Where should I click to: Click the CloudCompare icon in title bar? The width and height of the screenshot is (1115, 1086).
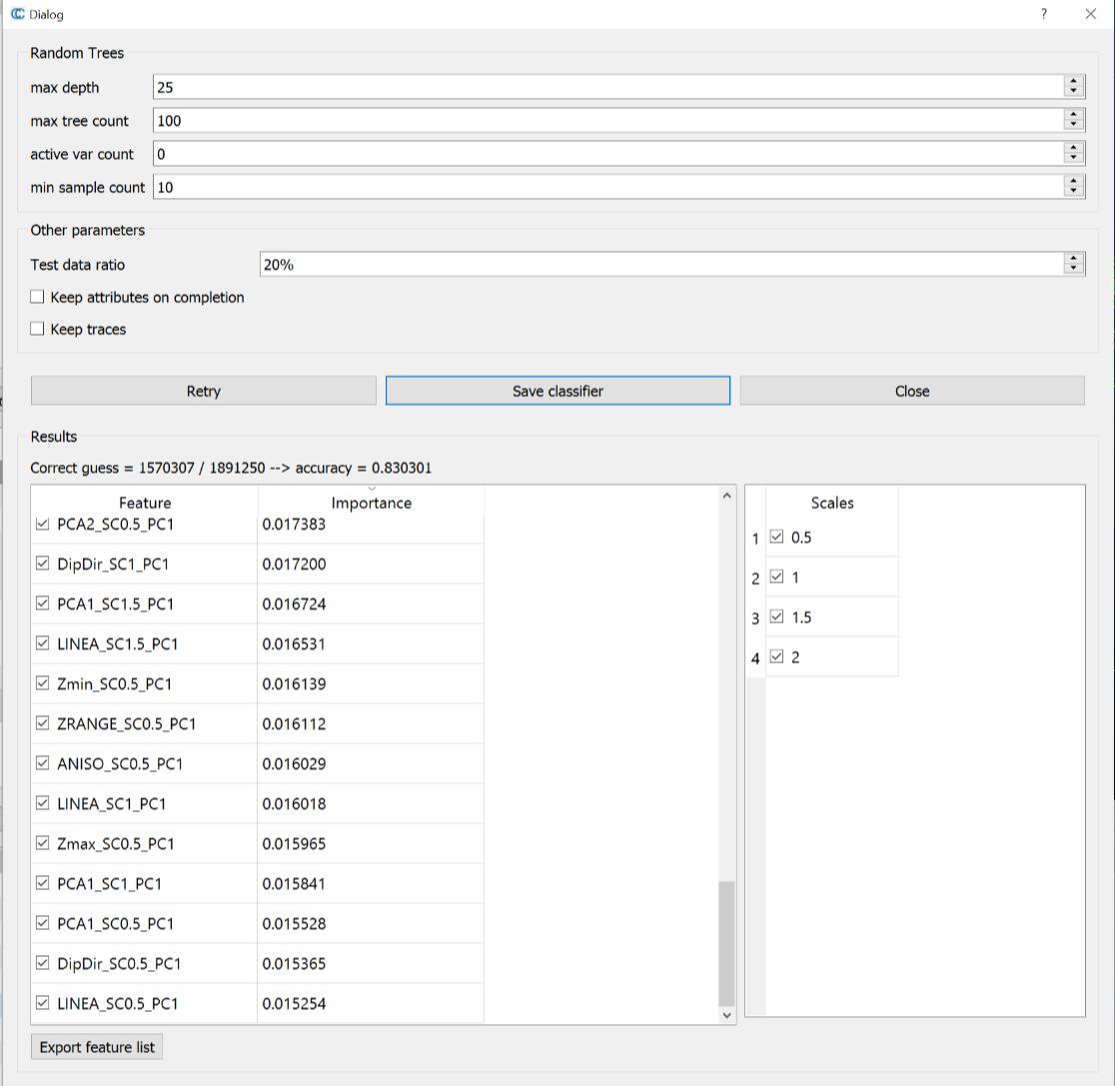pos(17,15)
